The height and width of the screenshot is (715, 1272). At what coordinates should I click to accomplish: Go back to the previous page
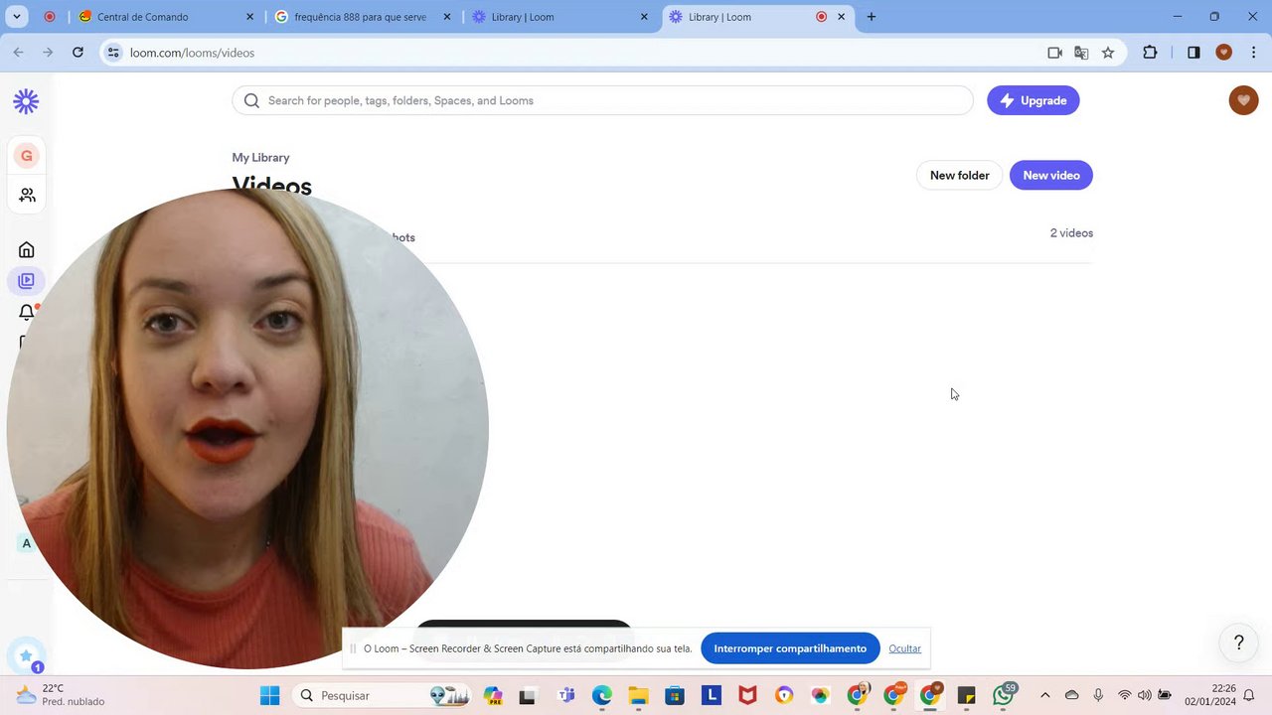click(18, 53)
